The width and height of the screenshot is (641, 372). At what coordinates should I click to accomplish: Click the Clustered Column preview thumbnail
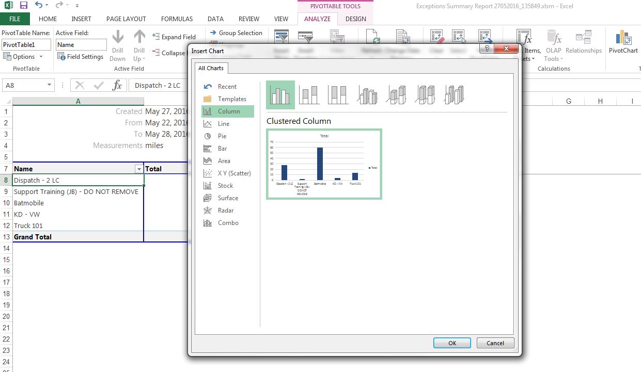pos(324,164)
